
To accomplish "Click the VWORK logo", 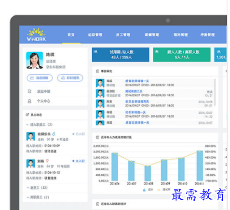I will pyautogui.click(x=36, y=34).
